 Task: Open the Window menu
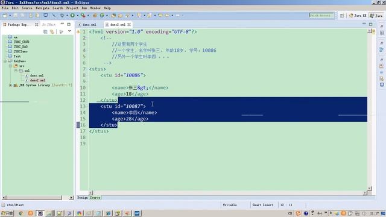[x=95, y=8]
